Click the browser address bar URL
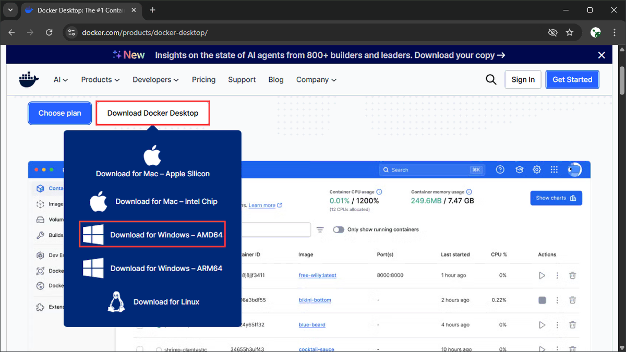This screenshot has width=626, height=352. [145, 32]
